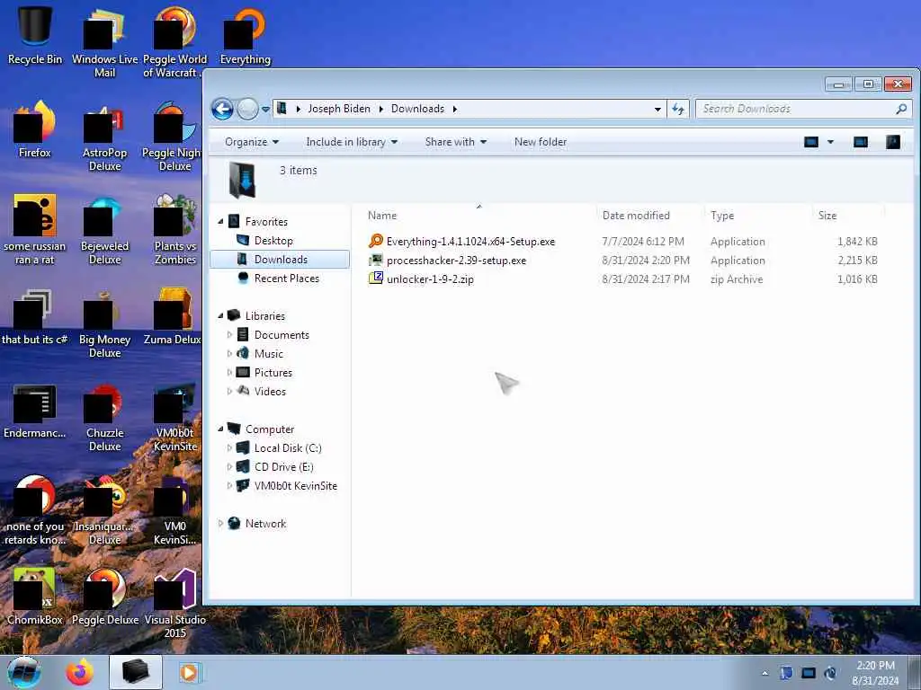Image resolution: width=921 pixels, height=690 pixels.
Task: Select Downloads under Favorites
Action: click(281, 260)
